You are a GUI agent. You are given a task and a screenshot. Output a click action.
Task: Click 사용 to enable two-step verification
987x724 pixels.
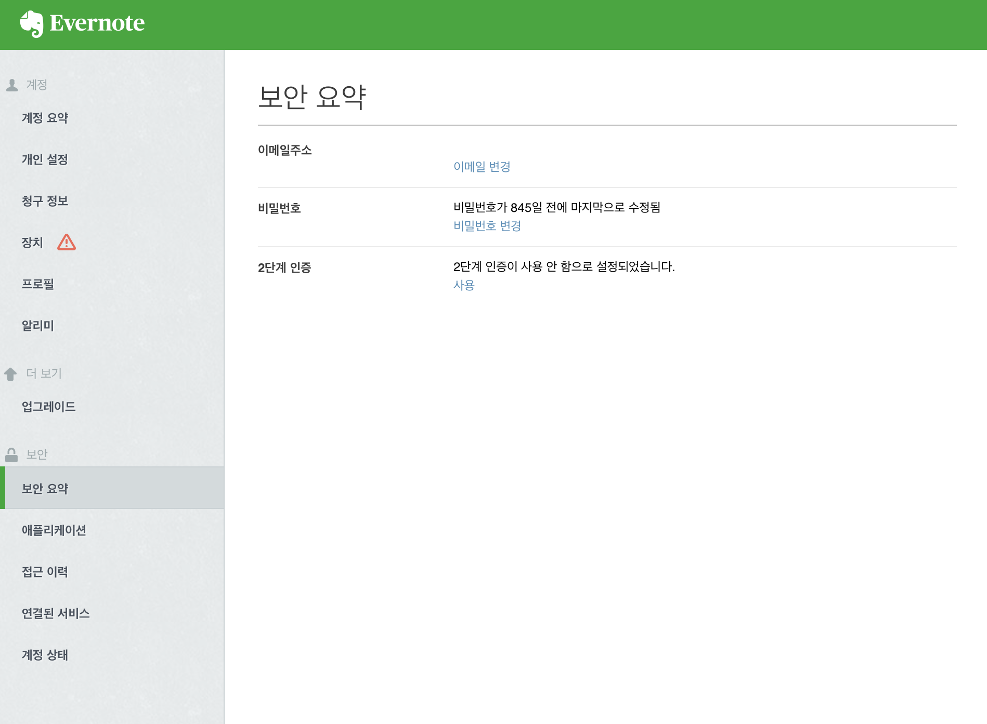(x=464, y=285)
